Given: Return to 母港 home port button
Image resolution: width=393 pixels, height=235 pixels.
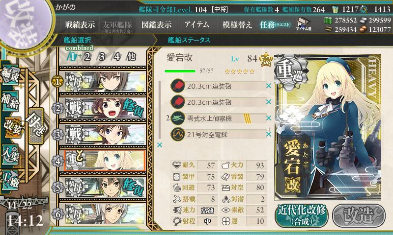Looking at the screenshot, I should pyautogui.click(x=36, y=126).
